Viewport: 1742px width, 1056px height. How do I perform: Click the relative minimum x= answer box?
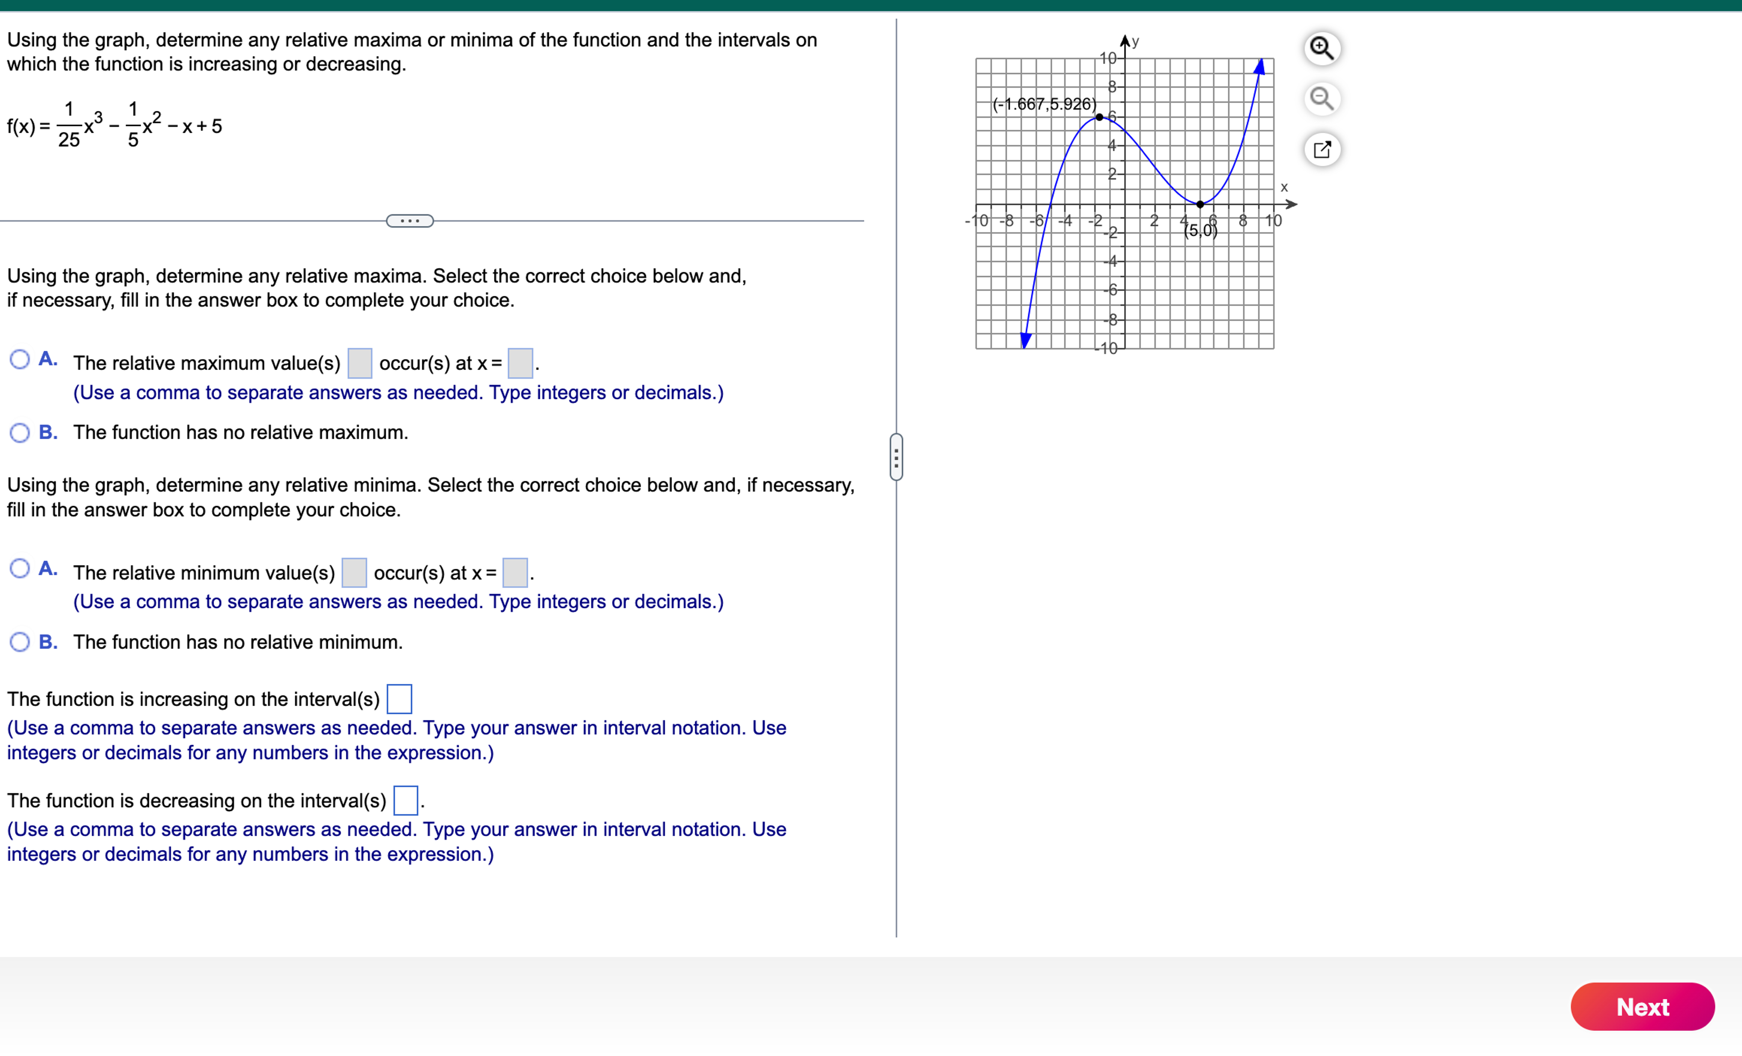(x=515, y=573)
